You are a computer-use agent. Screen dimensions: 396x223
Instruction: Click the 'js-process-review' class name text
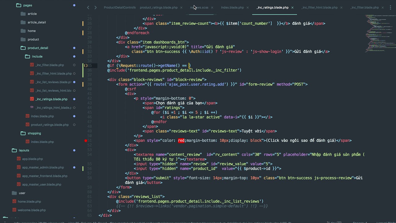(333, 178)
